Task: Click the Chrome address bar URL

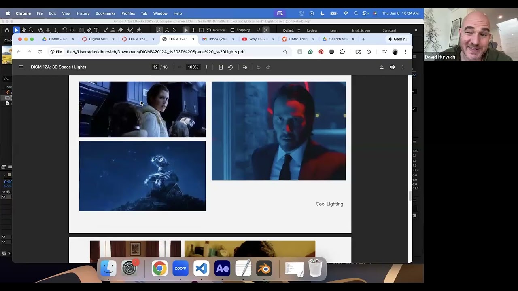Action: [x=156, y=52]
